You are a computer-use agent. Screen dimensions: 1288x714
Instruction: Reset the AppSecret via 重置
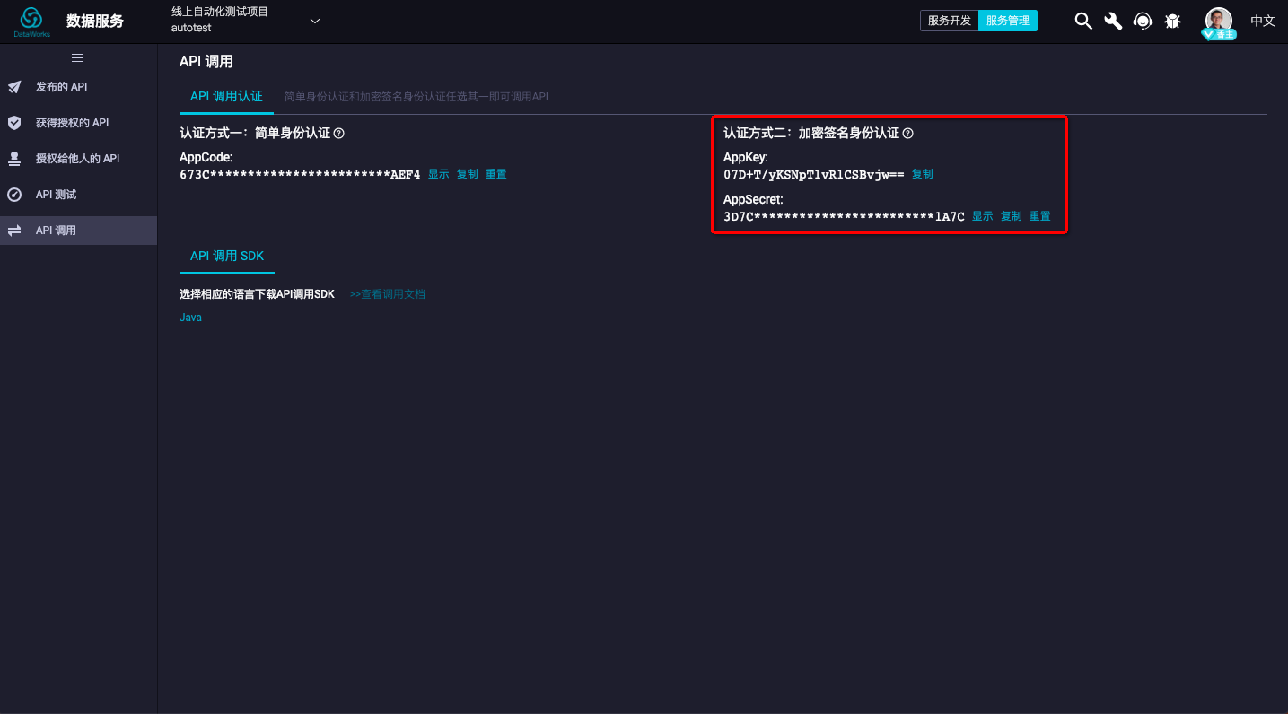[x=1039, y=216]
